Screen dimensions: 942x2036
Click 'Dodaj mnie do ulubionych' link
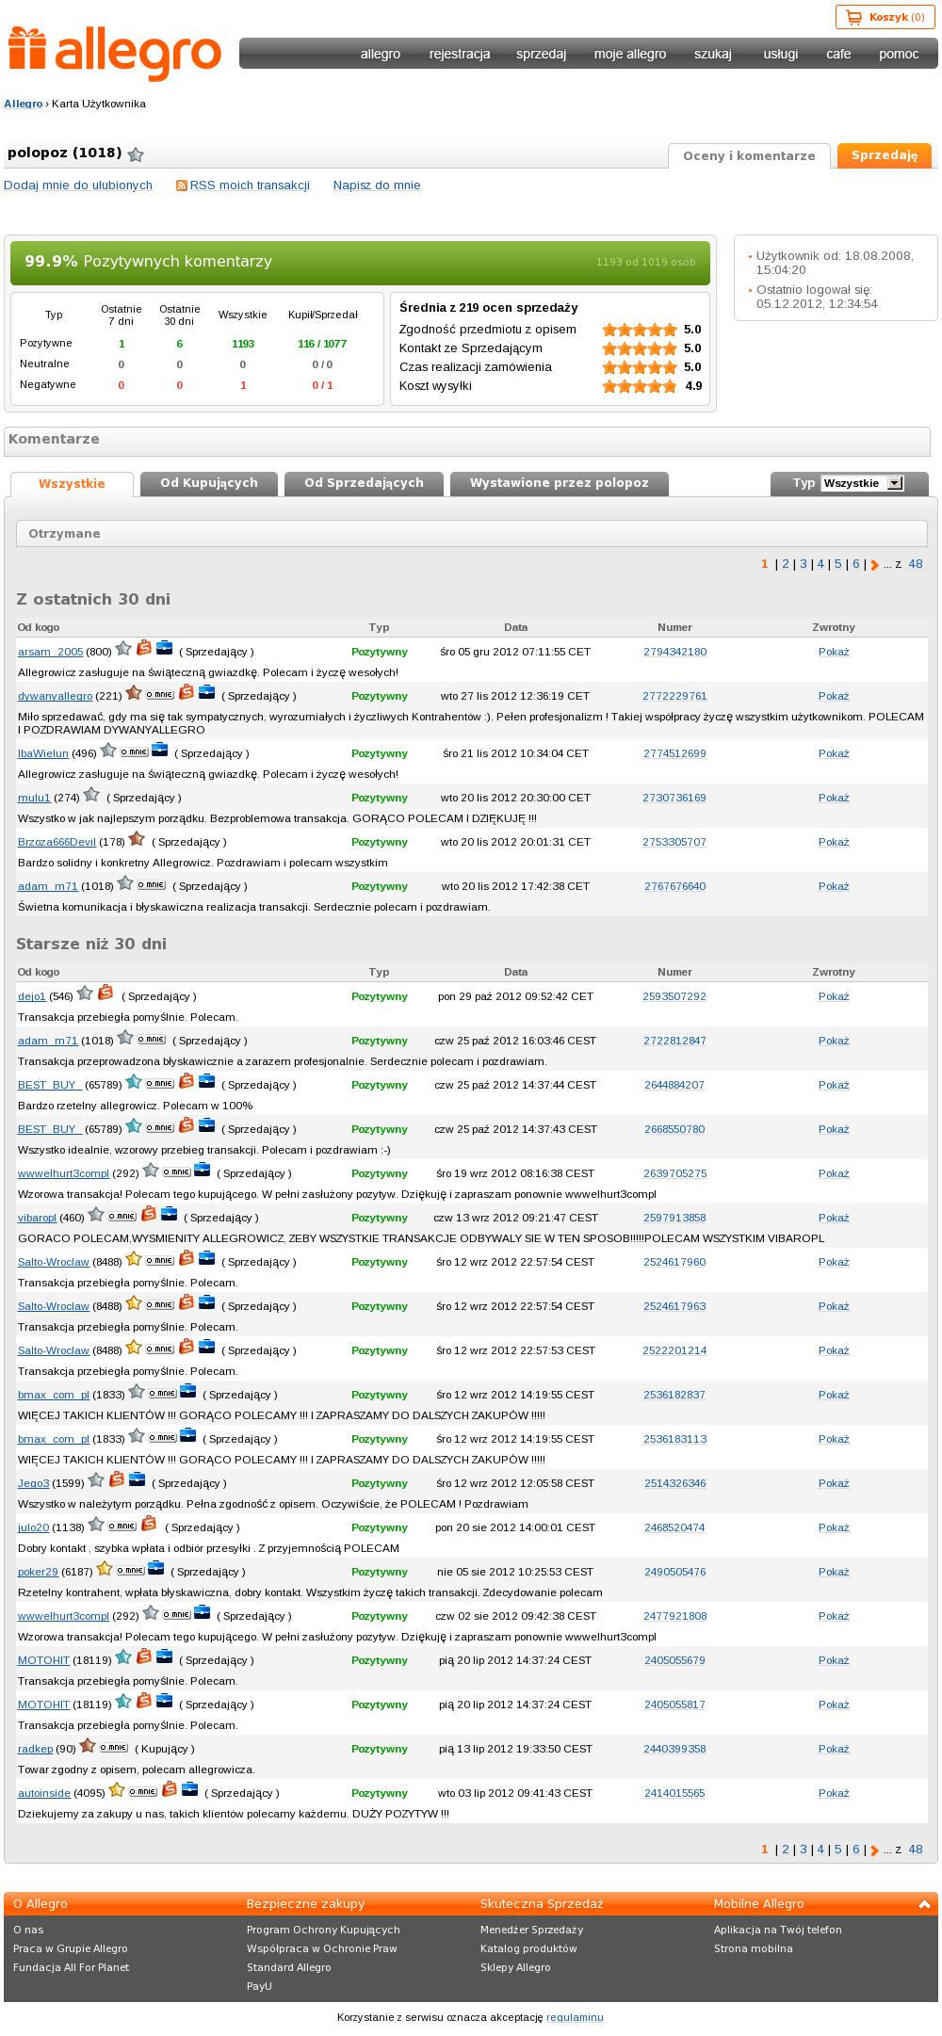click(x=78, y=186)
